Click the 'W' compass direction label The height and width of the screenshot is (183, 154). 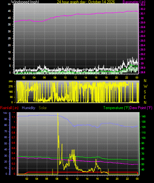pos(145,86)
